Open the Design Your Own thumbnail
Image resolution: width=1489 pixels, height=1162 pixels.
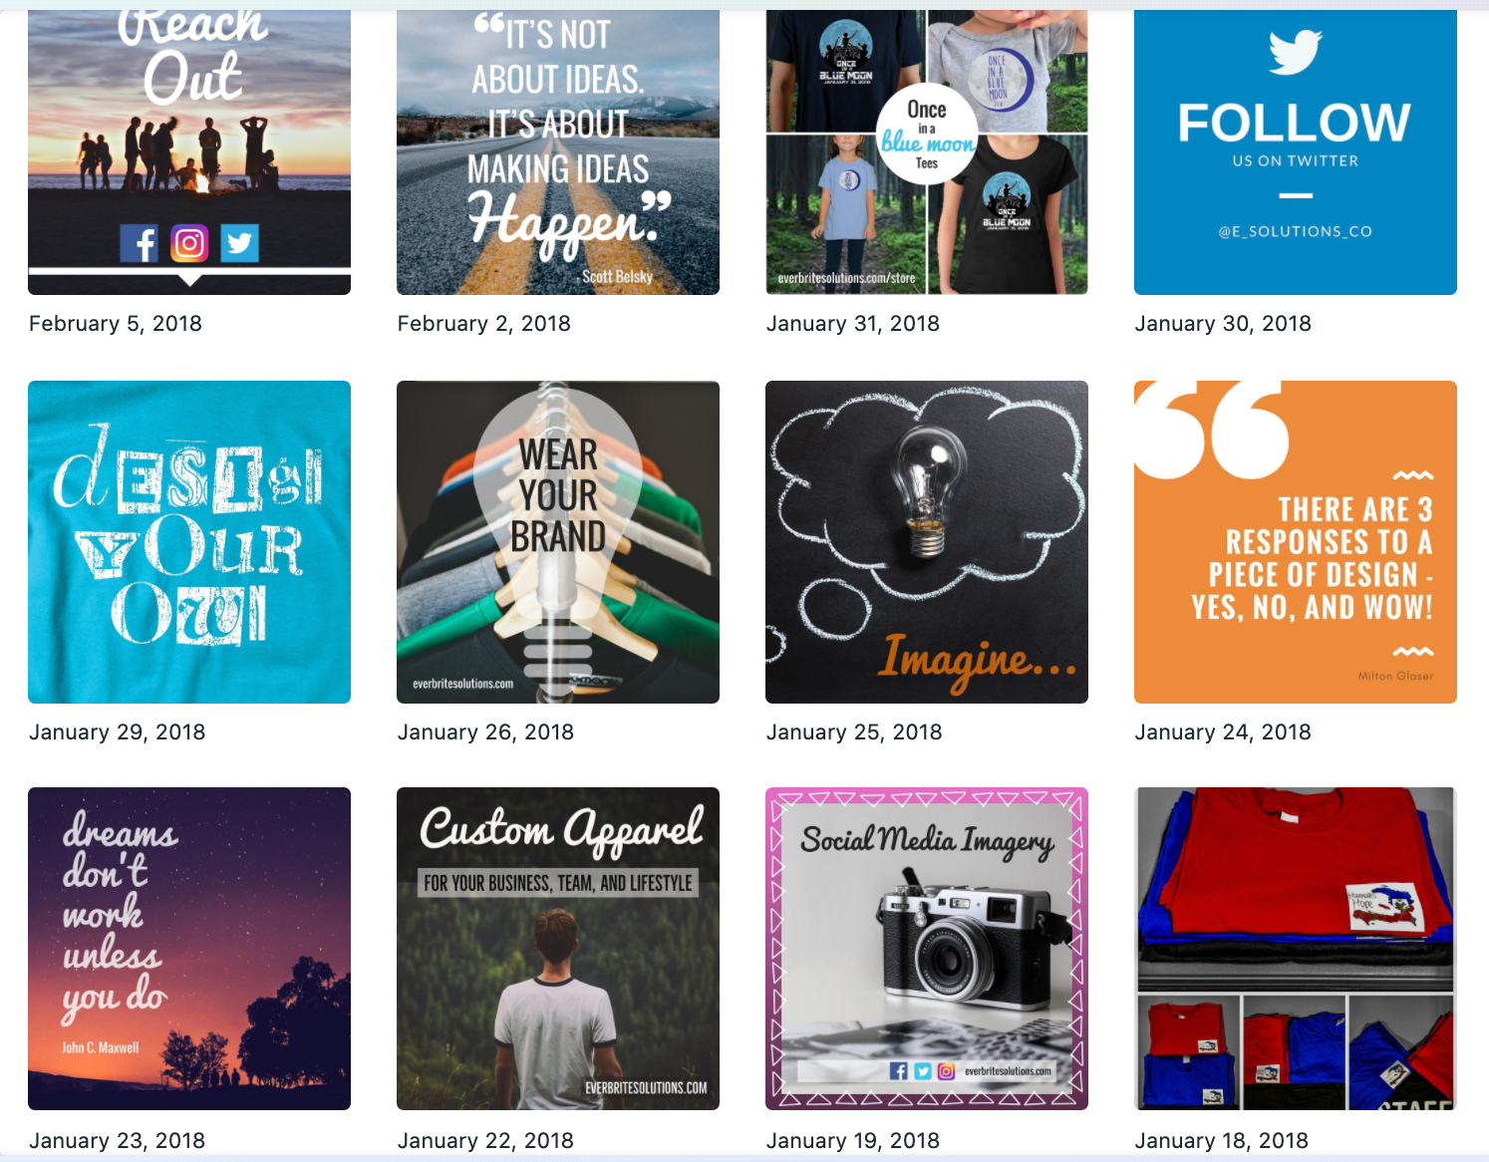click(189, 542)
